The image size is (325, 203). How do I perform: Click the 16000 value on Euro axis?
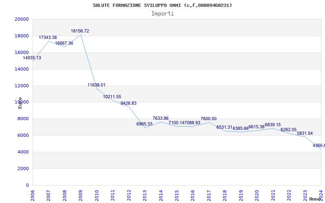[x=22, y=52]
